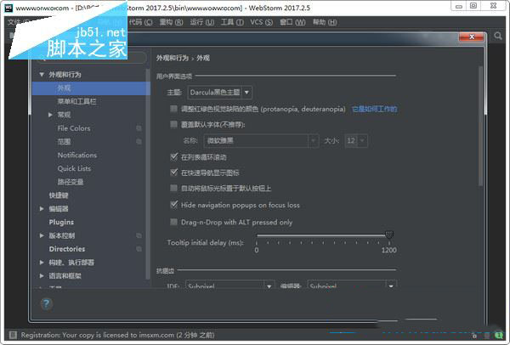This screenshot has height=345, width=510.
Task: Click 外观和行为 in the breadcrumb
Action: click(x=173, y=58)
